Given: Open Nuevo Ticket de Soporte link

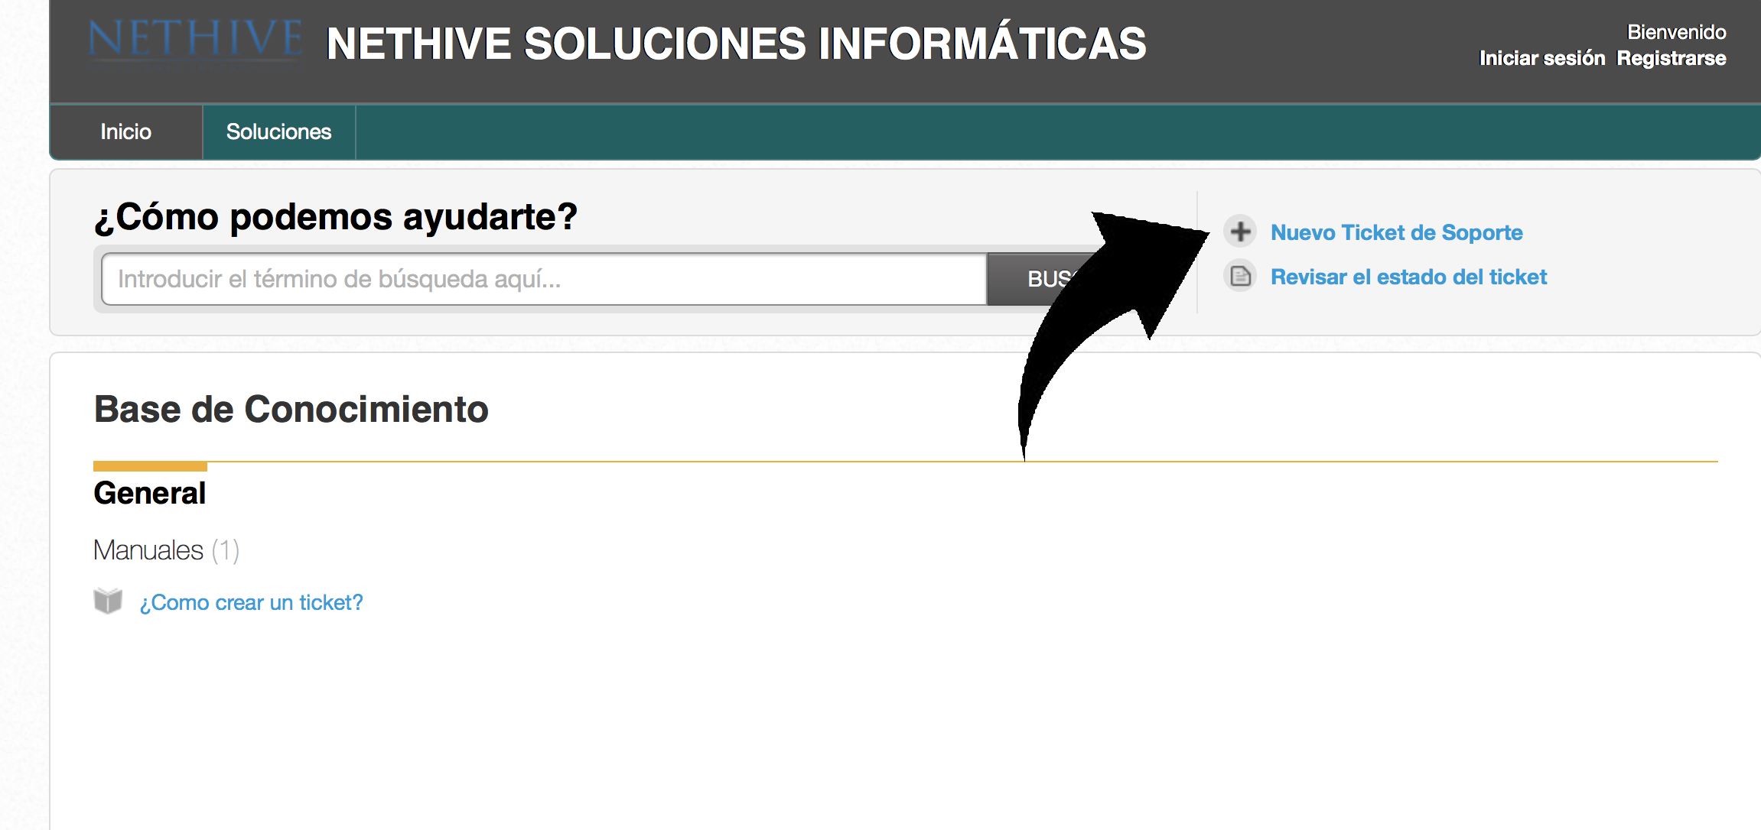Looking at the screenshot, I should (1396, 232).
